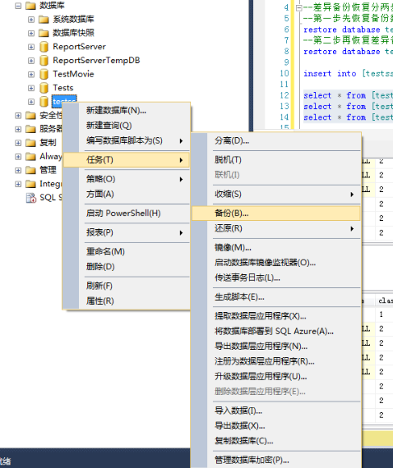Click the ReportServerTempDB database icon

click(44, 61)
